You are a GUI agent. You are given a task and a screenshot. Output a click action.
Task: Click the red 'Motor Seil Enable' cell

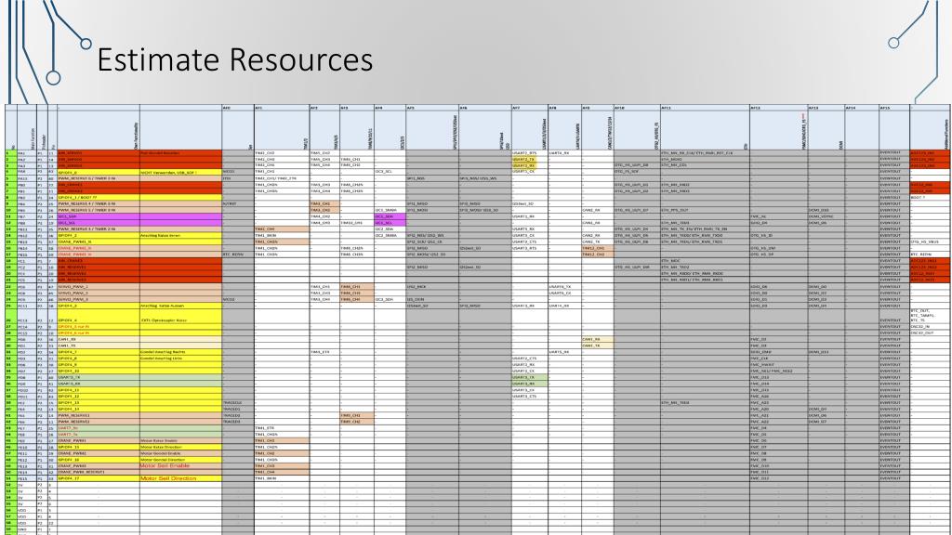click(181, 466)
